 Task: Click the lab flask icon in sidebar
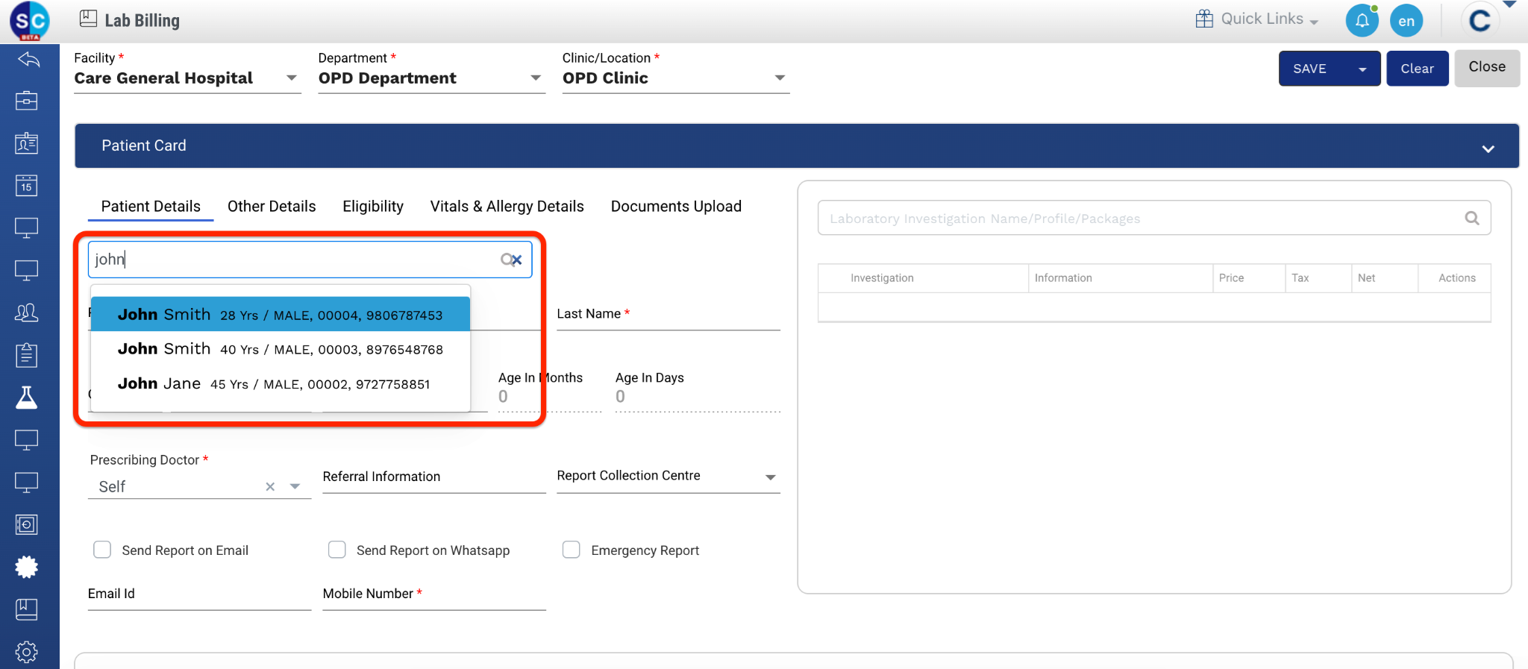tap(27, 398)
